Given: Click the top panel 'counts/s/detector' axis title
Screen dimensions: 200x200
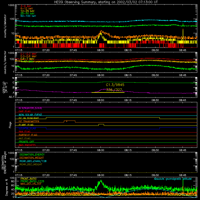Looking at the screenshot, I should [5, 26].
